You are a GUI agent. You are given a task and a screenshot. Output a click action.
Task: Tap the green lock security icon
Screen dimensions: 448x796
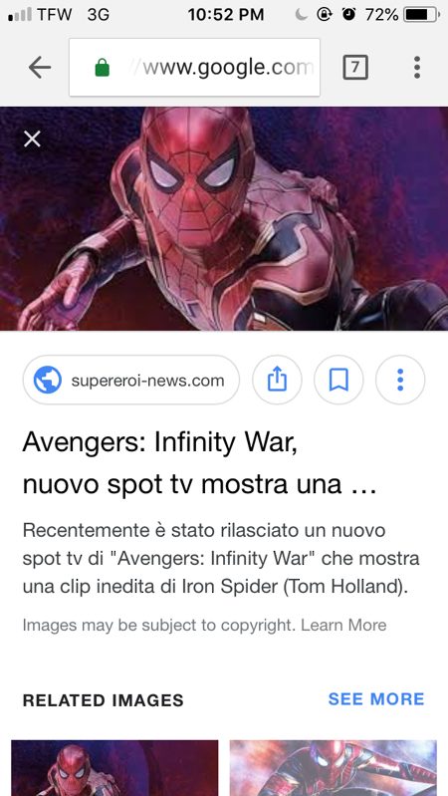102,67
